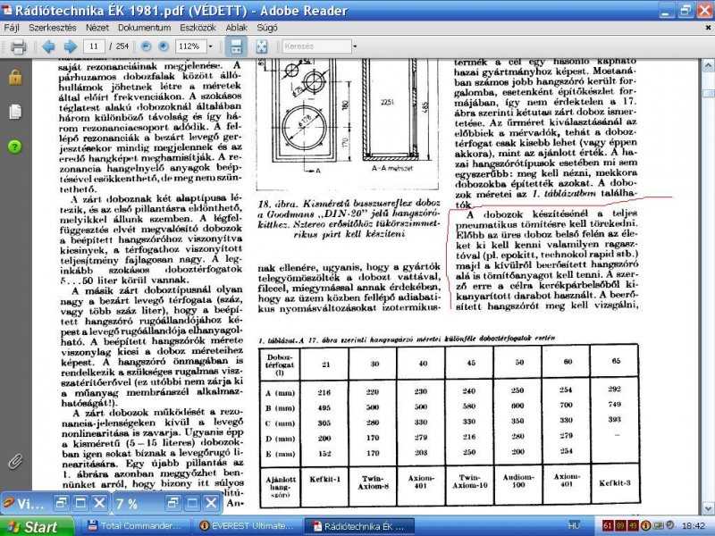Image resolution: width=715 pixels, height=536 pixels.
Task: Click the Keresés search field
Action: click(x=316, y=46)
